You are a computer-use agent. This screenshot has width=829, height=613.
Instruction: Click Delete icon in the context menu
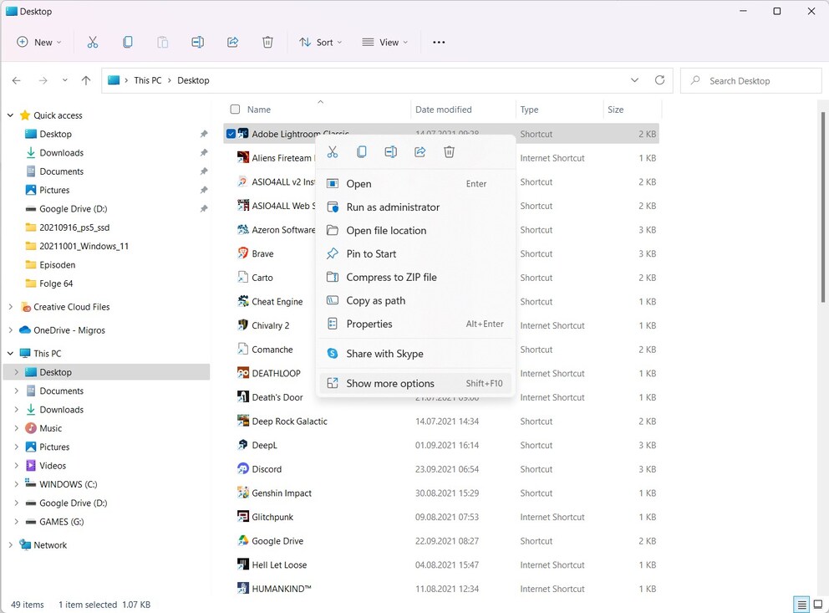449,152
